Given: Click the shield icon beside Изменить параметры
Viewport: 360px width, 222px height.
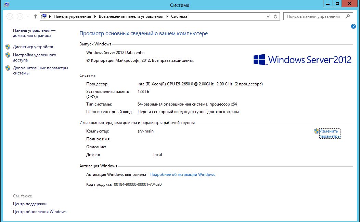Looking at the screenshot, I should (317, 131).
